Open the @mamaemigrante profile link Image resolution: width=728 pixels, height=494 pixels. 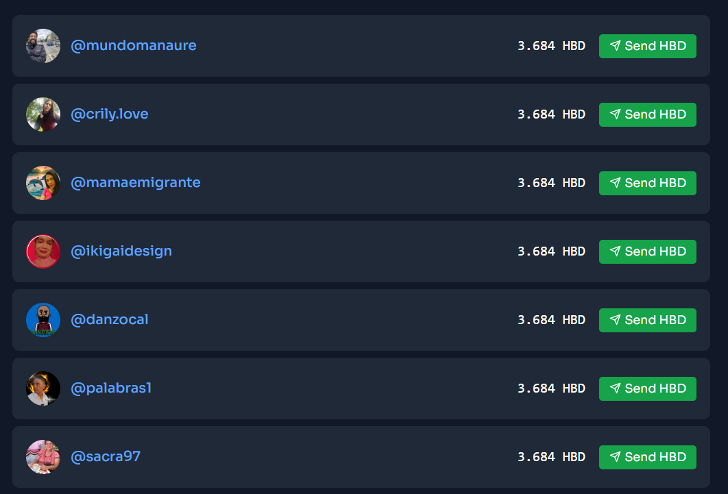coord(136,183)
